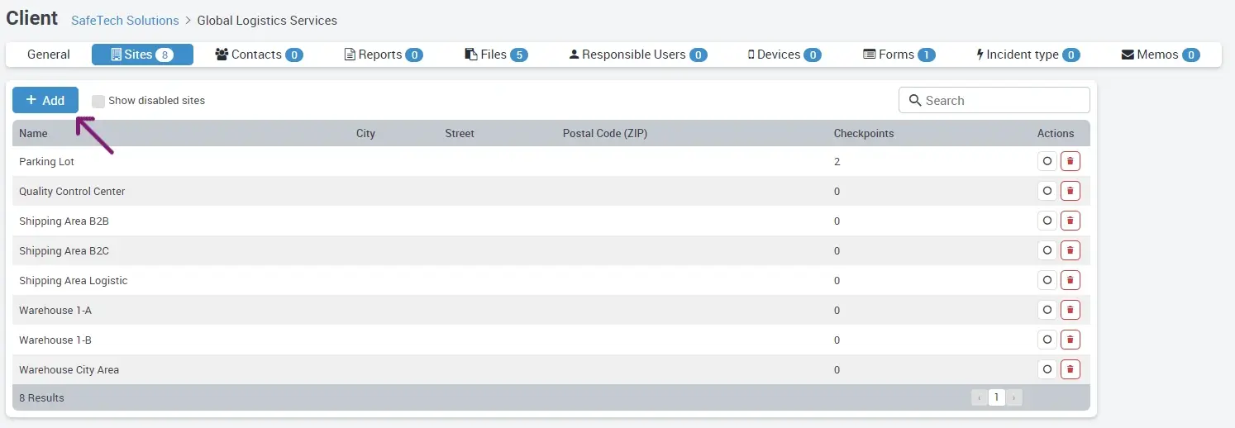Click trash icon for Quality Control Center

(x=1070, y=191)
